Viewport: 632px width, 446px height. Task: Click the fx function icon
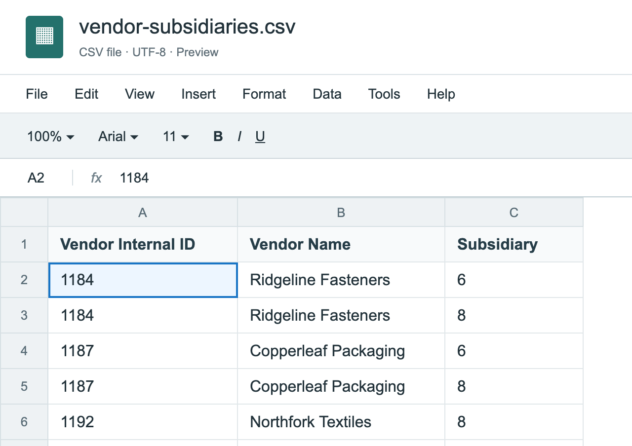tap(96, 178)
